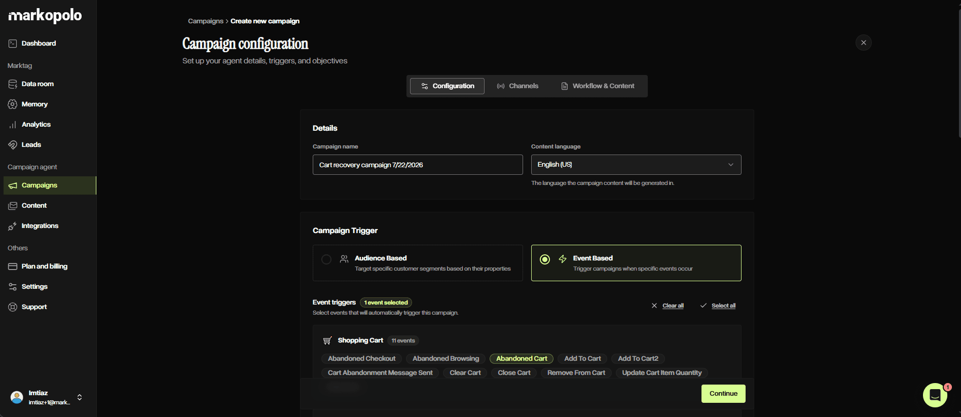The height and width of the screenshot is (417, 961).
Task: Deselect the Abandoned Cart event chip
Action: [x=522, y=359]
